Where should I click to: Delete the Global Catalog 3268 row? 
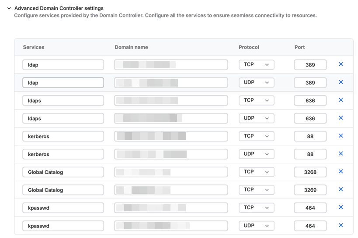click(341, 172)
